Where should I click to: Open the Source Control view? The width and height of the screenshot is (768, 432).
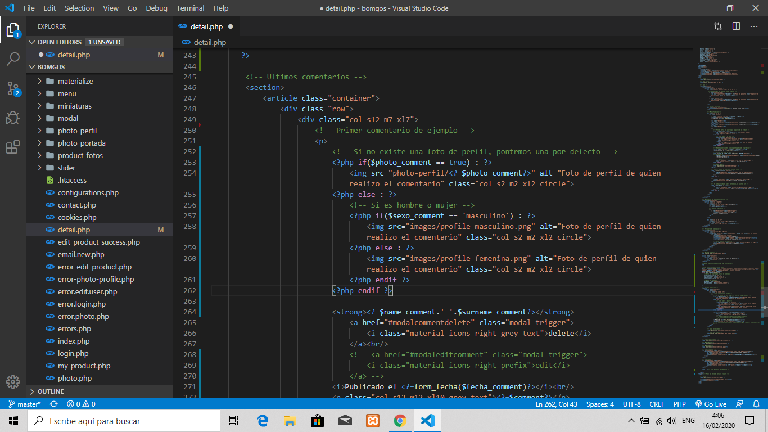tap(13, 88)
